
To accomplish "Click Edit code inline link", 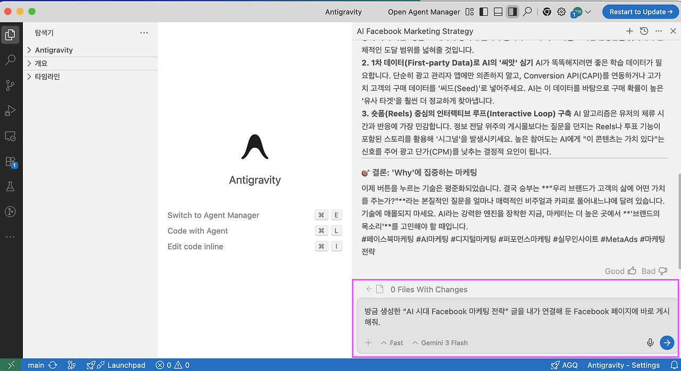I will tap(195, 247).
